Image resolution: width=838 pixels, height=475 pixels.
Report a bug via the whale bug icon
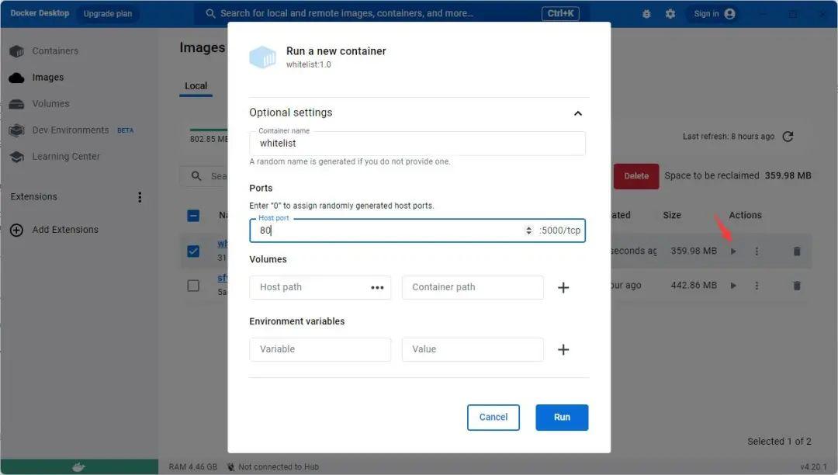646,13
